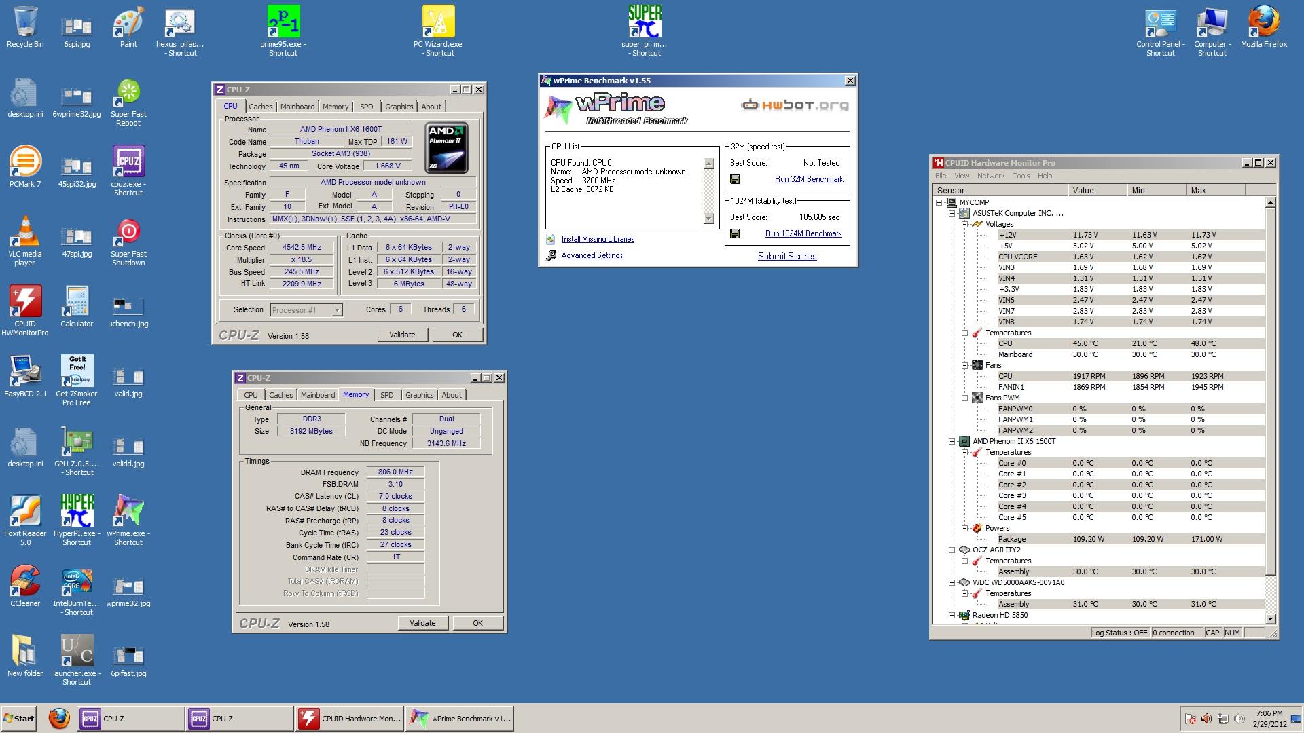Screen dimensions: 1304x733
Task: Collapse the MYCOMP tree node
Action: click(x=939, y=202)
